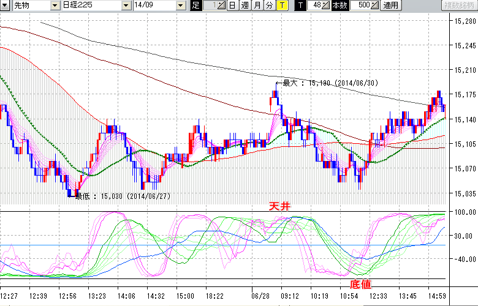The width and height of the screenshot is (478, 306).
Task: Click the 最大 15,180 high marker on chart
Action: click(332, 83)
